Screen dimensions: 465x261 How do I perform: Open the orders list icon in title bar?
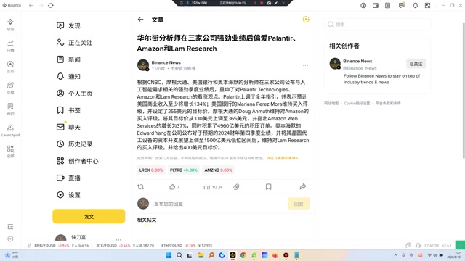(387, 5)
